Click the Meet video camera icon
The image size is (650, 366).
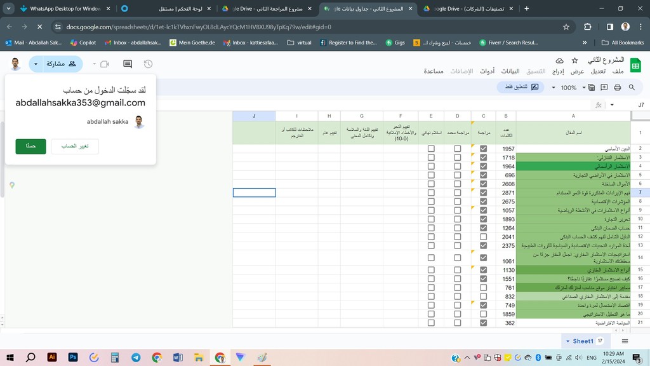(105, 64)
